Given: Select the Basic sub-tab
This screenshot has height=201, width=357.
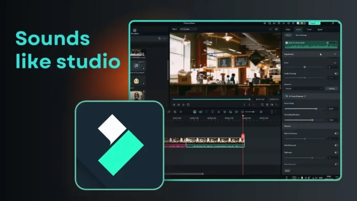Looking at the screenshot, I should click(x=288, y=35).
